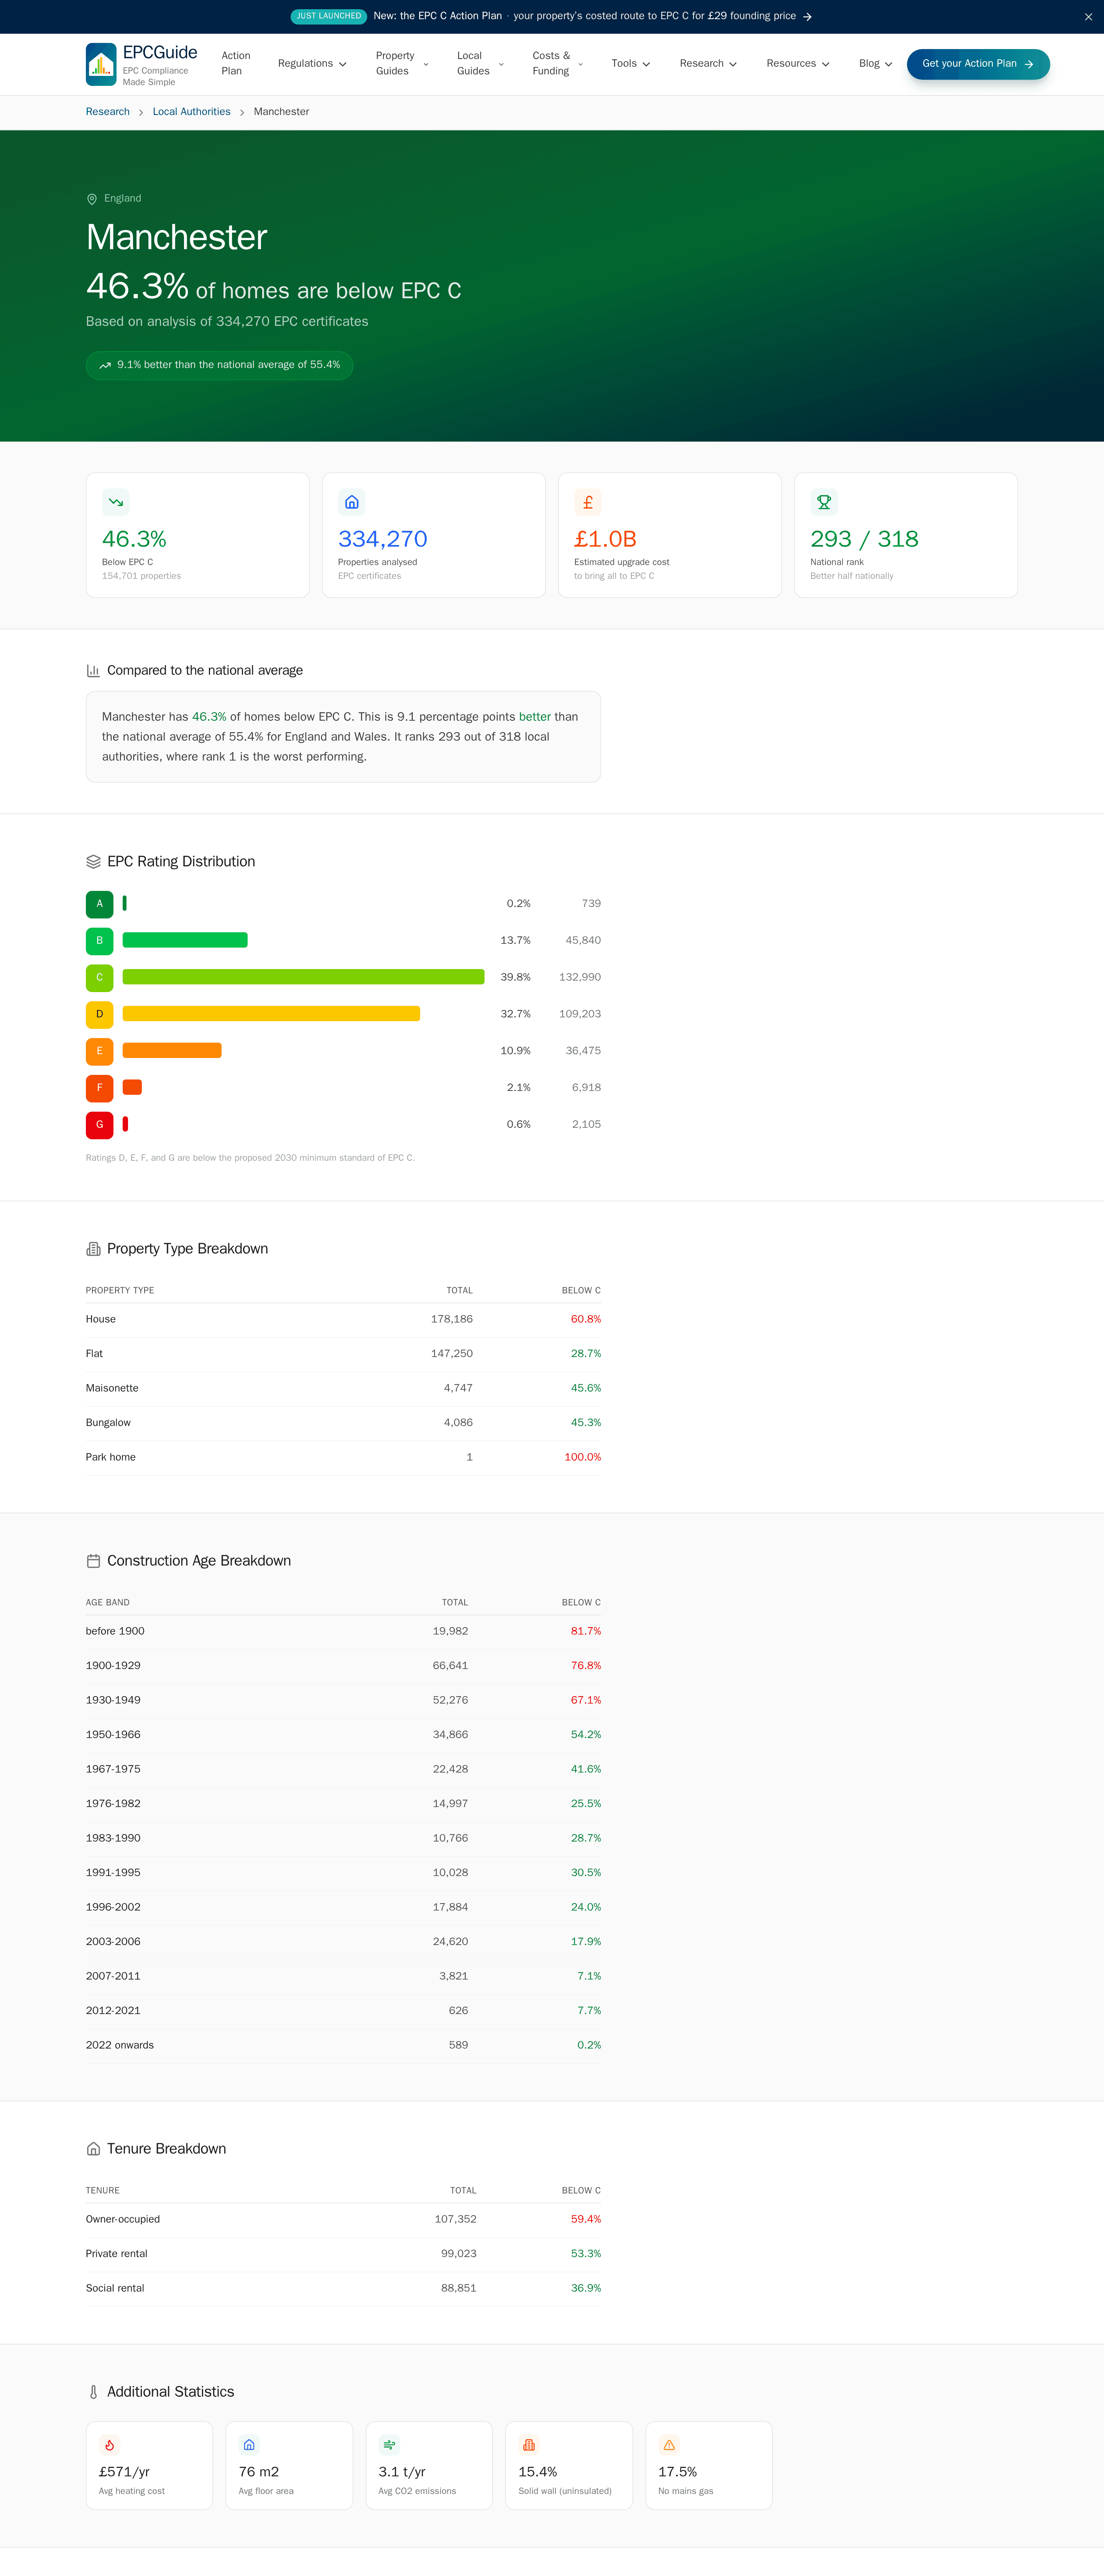Viewport: 1104px width, 2576px height.
Task: Click the Get your Action Plan button
Action: click(978, 64)
